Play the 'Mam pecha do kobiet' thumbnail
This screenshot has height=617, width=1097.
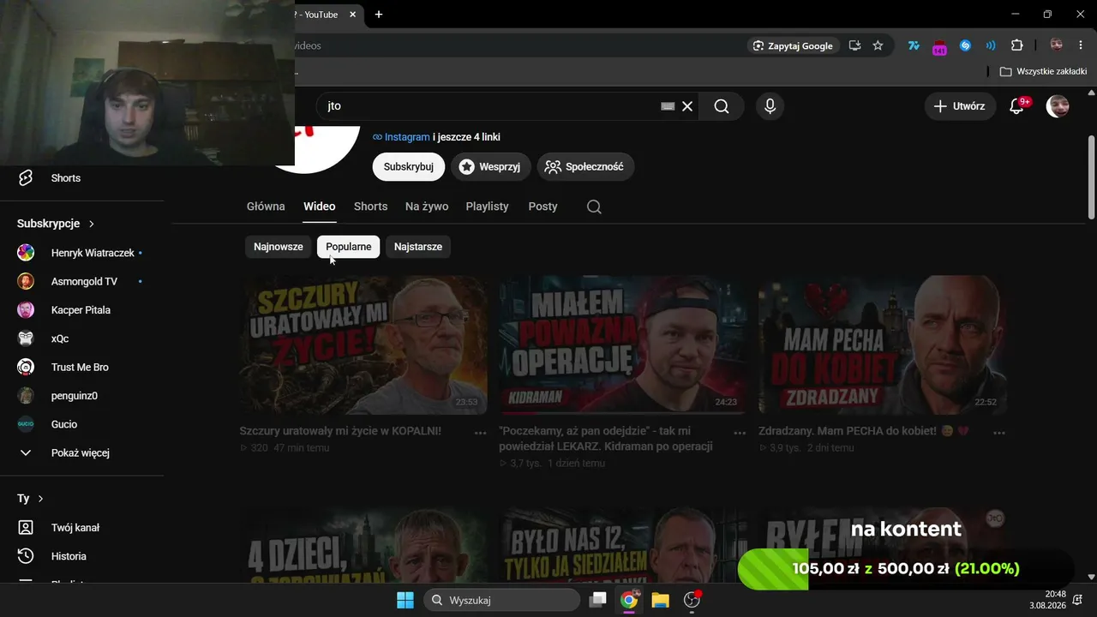click(883, 345)
